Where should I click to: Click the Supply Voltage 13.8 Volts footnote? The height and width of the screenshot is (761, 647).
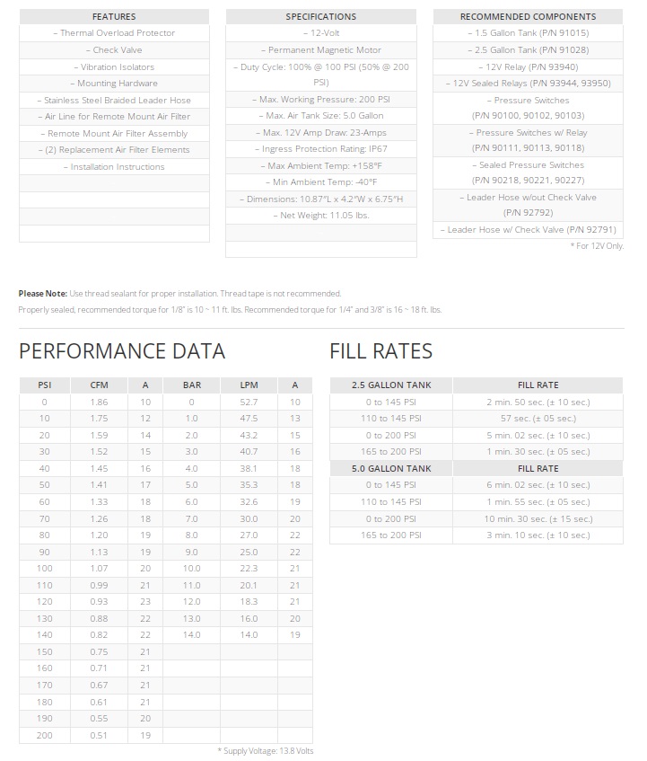click(x=266, y=751)
